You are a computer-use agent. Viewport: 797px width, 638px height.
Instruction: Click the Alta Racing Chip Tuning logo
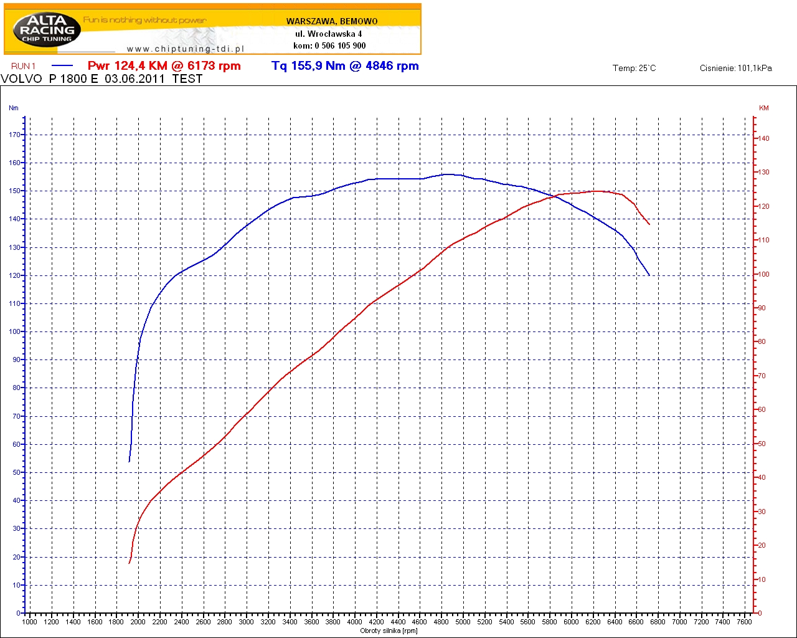coord(47,29)
